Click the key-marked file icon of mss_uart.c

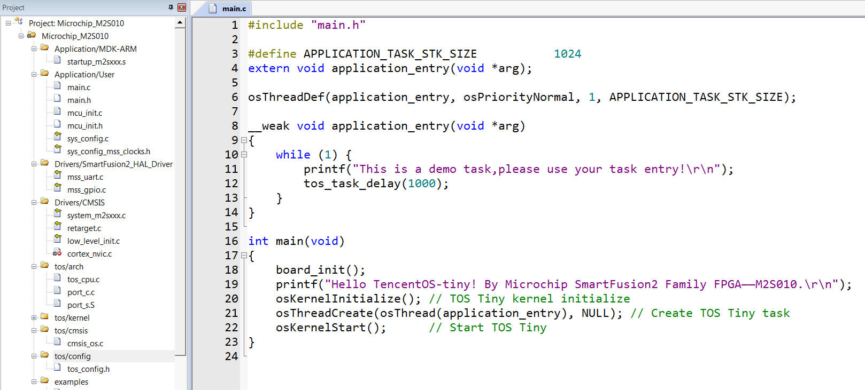(57, 175)
